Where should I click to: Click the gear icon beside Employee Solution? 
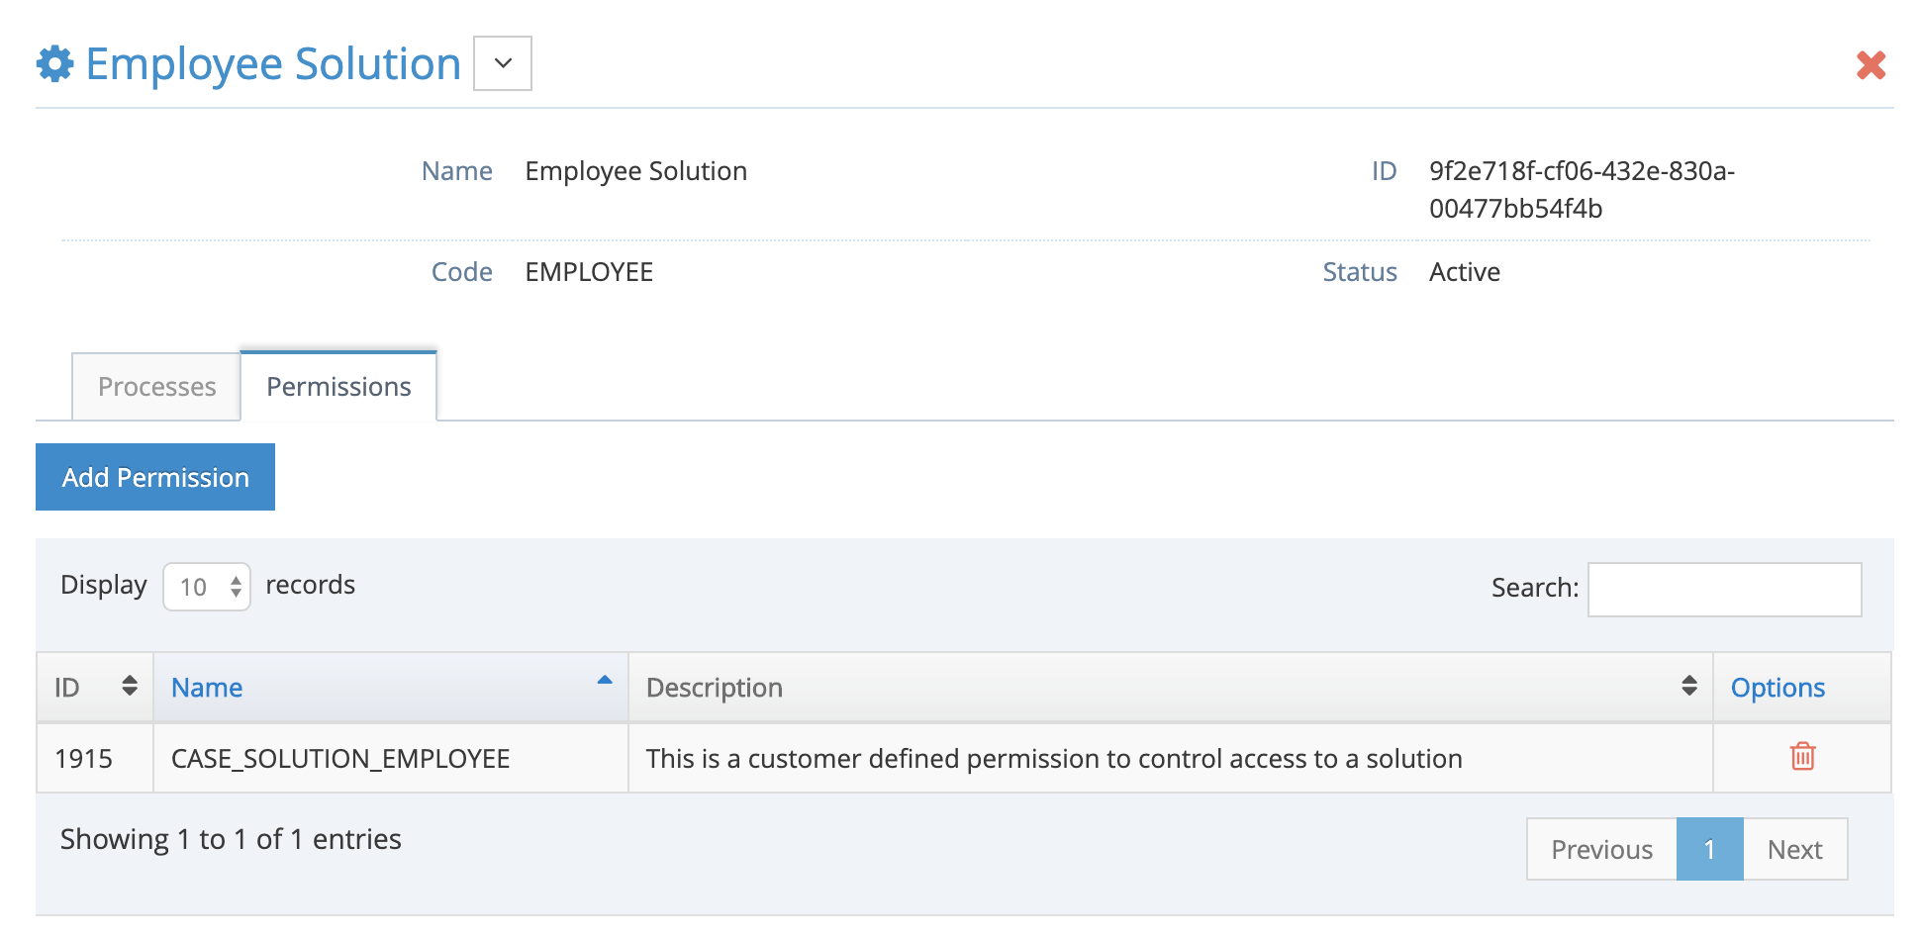point(55,64)
